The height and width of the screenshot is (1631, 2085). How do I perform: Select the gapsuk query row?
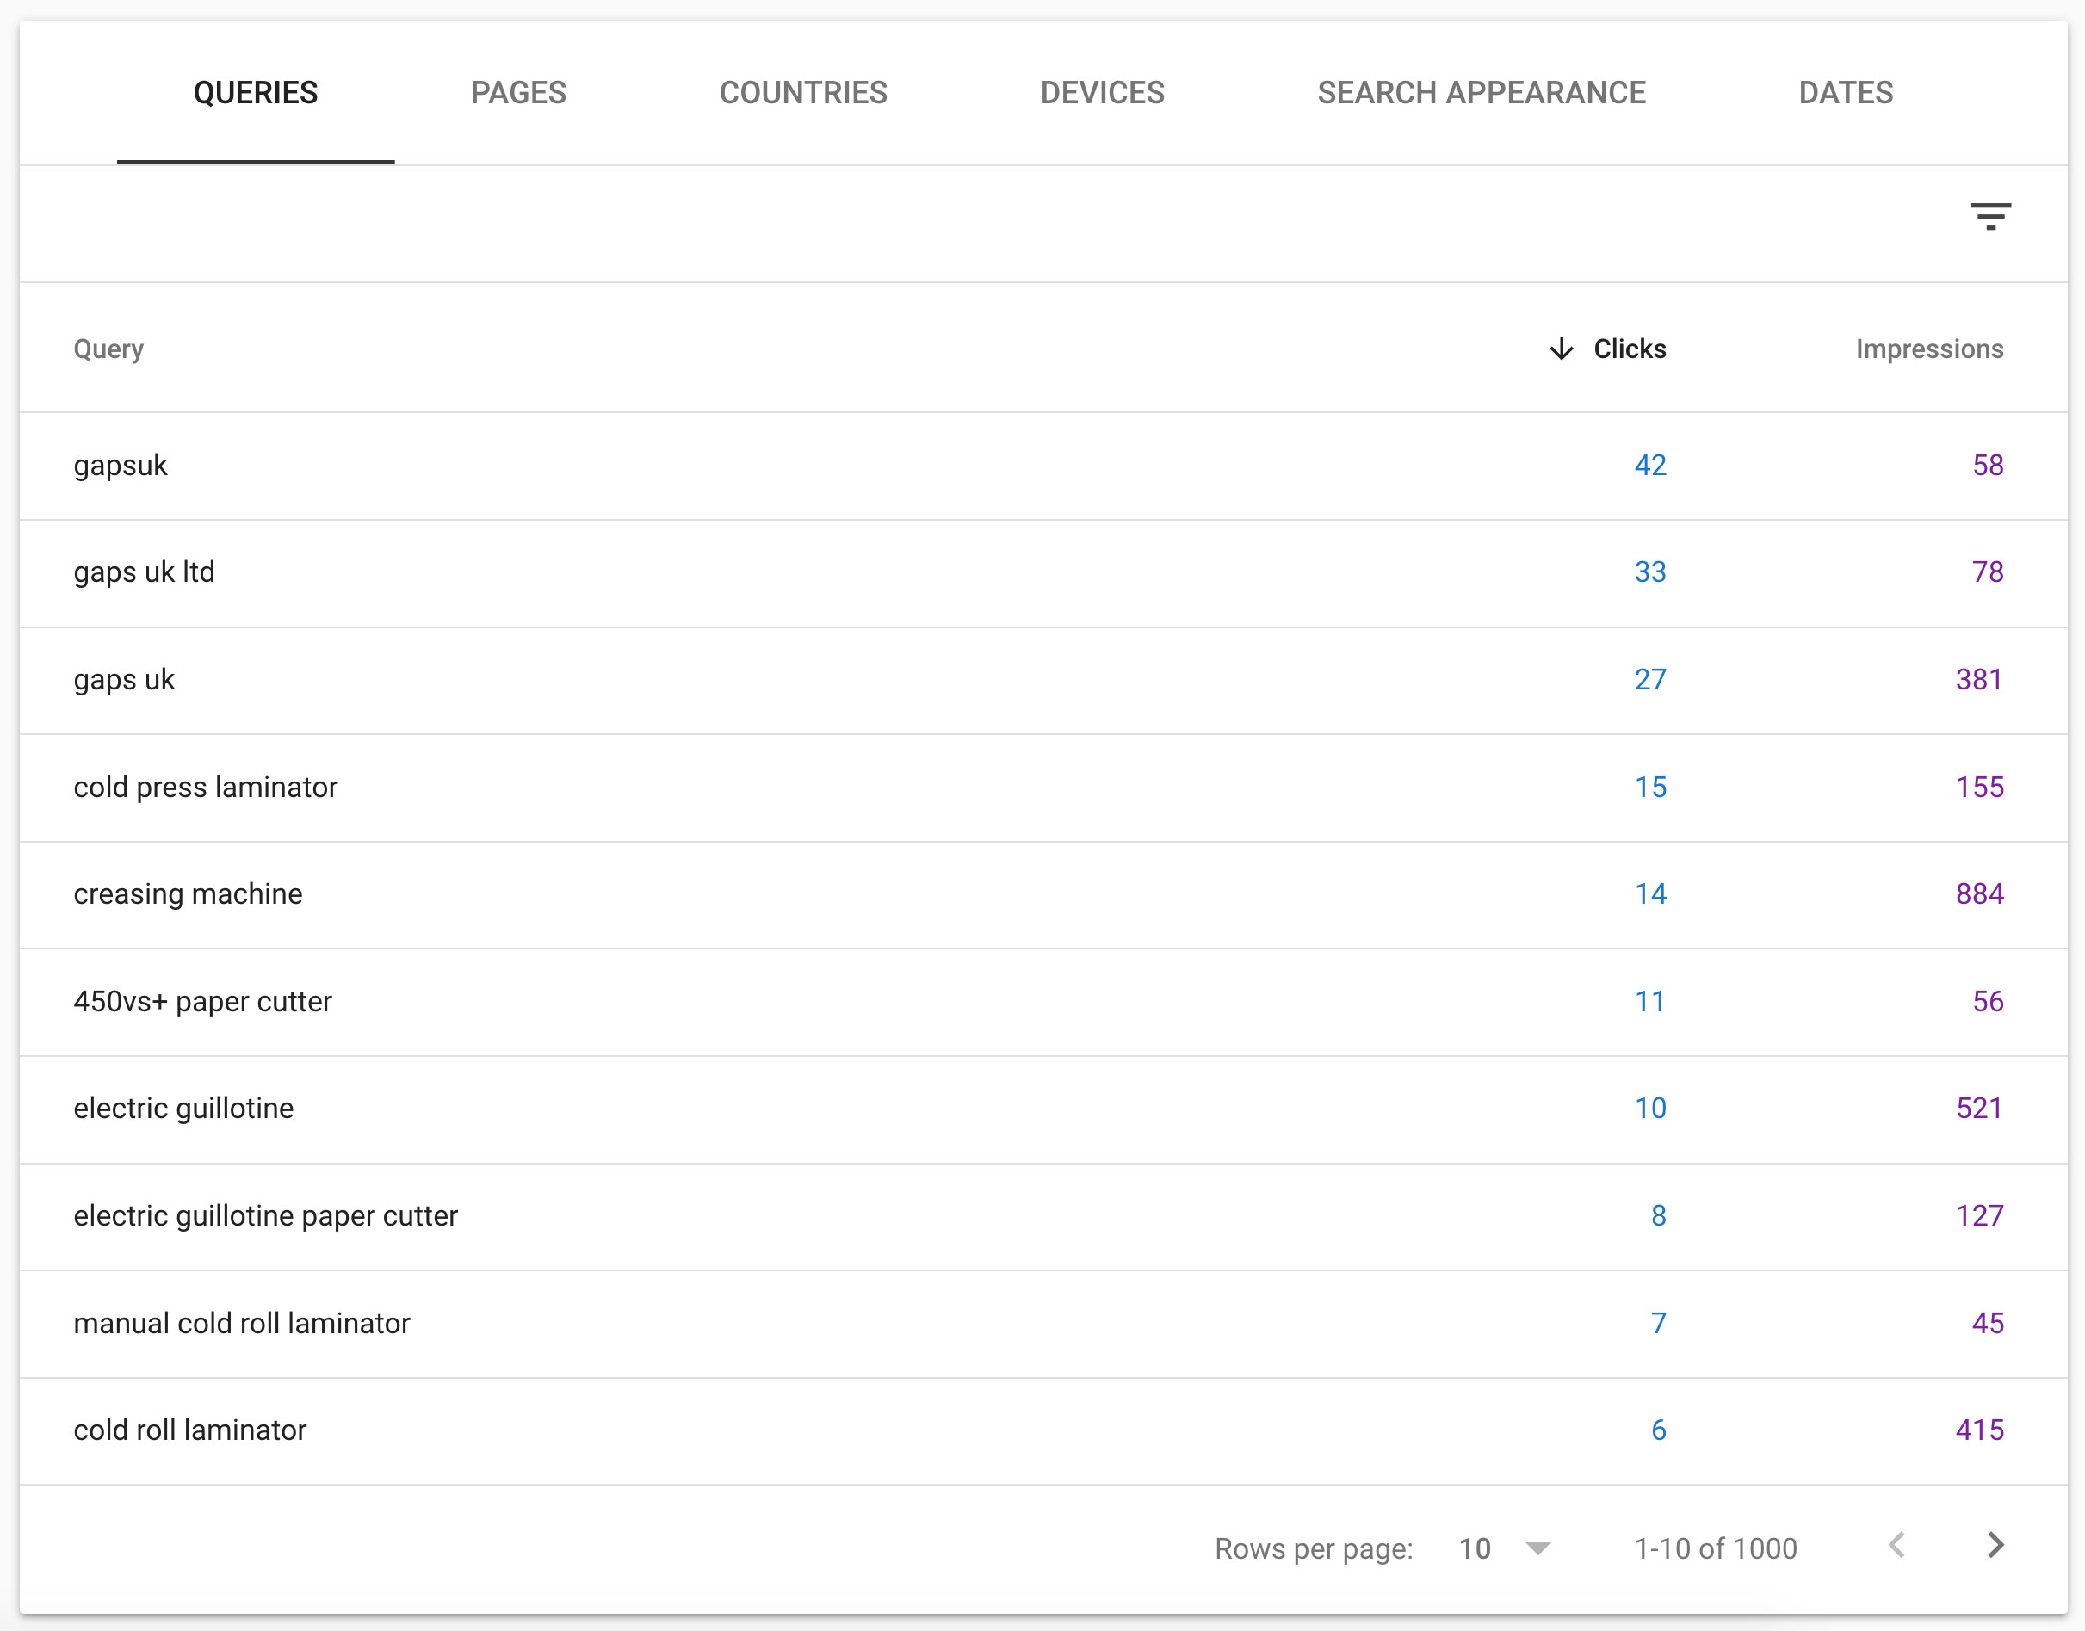(1043, 466)
